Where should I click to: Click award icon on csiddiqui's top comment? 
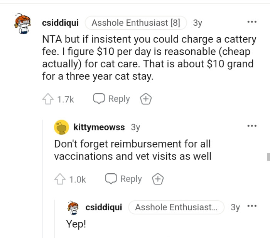[x=145, y=99]
